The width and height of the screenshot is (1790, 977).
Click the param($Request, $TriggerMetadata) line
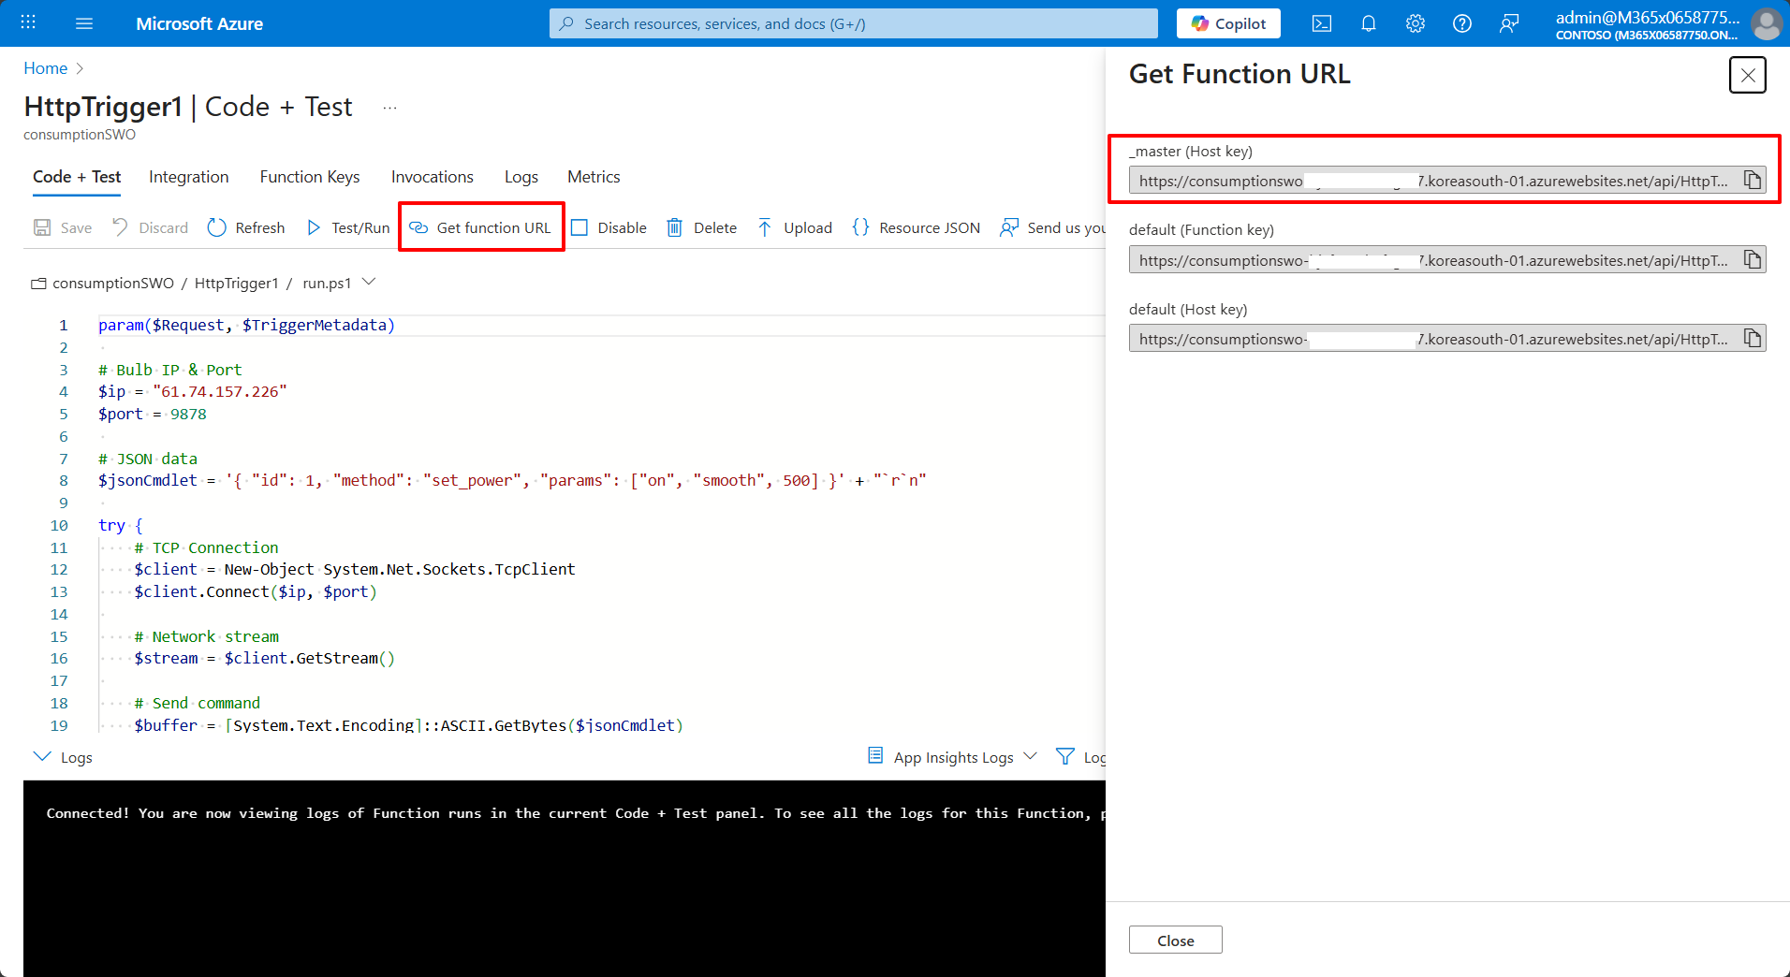click(x=246, y=325)
